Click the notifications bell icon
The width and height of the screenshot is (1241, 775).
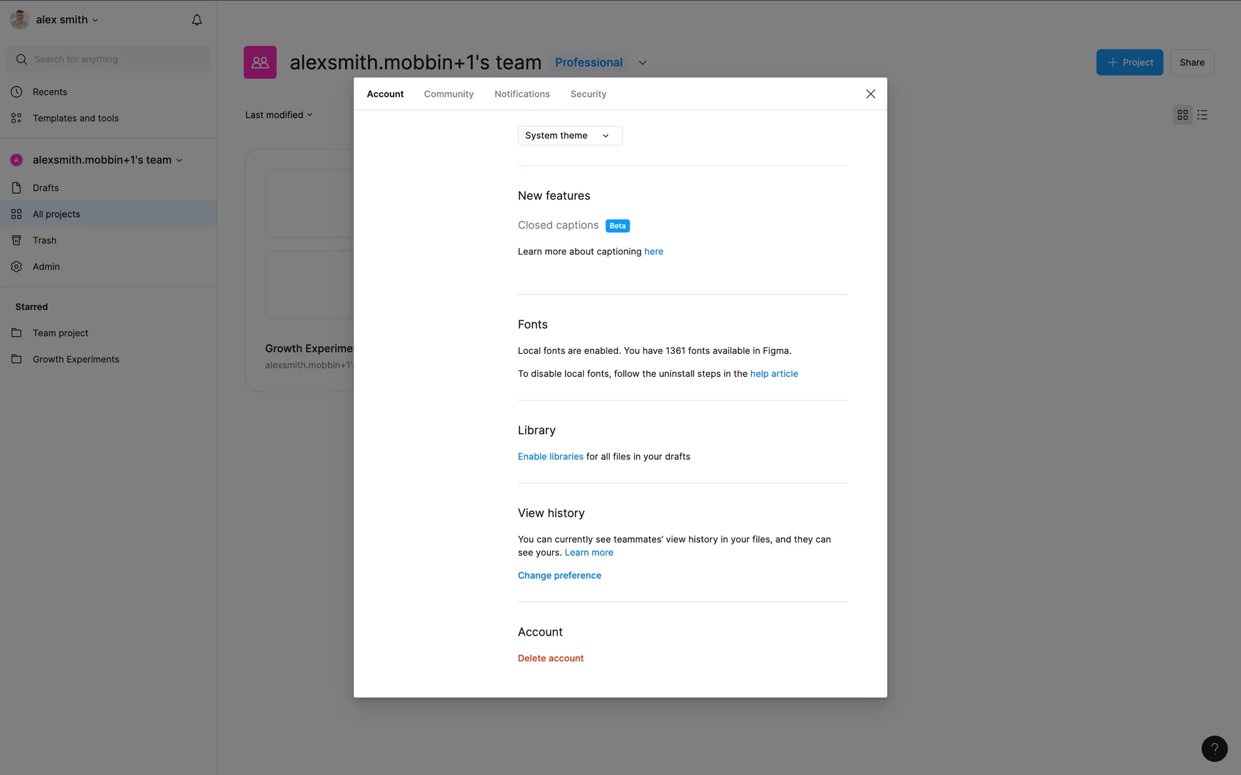click(x=197, y=20)
